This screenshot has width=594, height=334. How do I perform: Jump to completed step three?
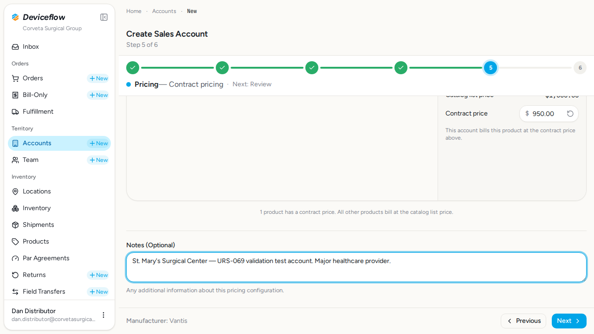312,68
